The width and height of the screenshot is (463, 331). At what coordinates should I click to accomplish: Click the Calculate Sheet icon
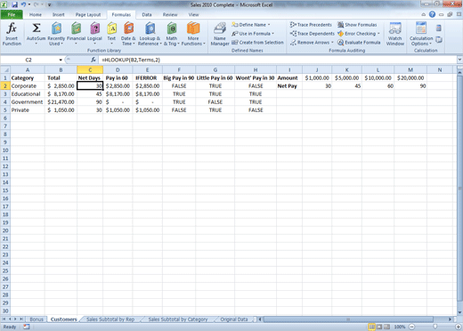pyautogui.click(x=439, y=39)
